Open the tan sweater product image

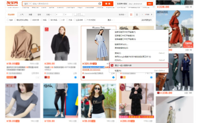click(23, 43)
